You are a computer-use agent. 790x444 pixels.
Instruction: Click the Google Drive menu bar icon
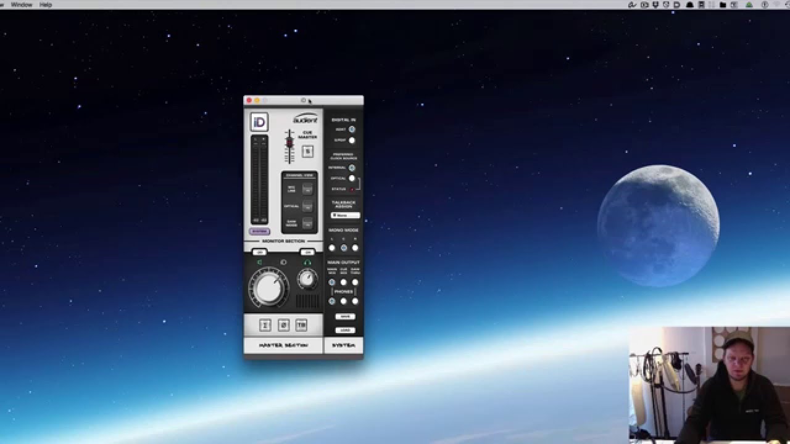coord(749,4)
